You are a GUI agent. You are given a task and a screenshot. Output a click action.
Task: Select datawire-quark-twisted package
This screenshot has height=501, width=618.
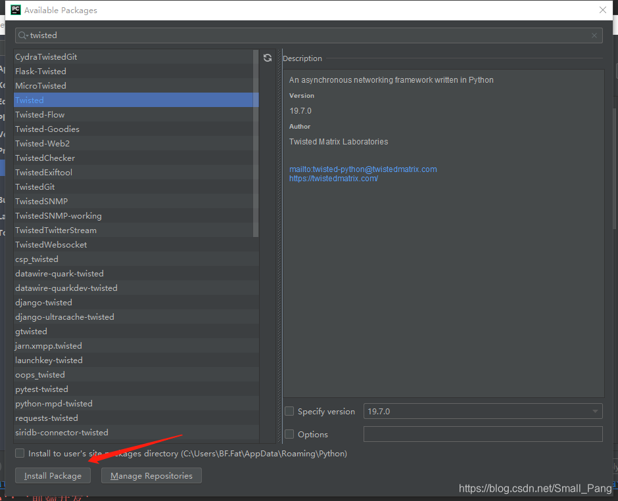[x=136, y=274]
